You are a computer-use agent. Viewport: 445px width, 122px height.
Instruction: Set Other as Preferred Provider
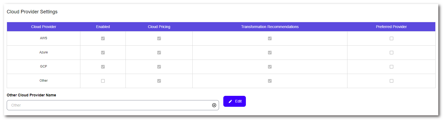[x=392, y=81]
